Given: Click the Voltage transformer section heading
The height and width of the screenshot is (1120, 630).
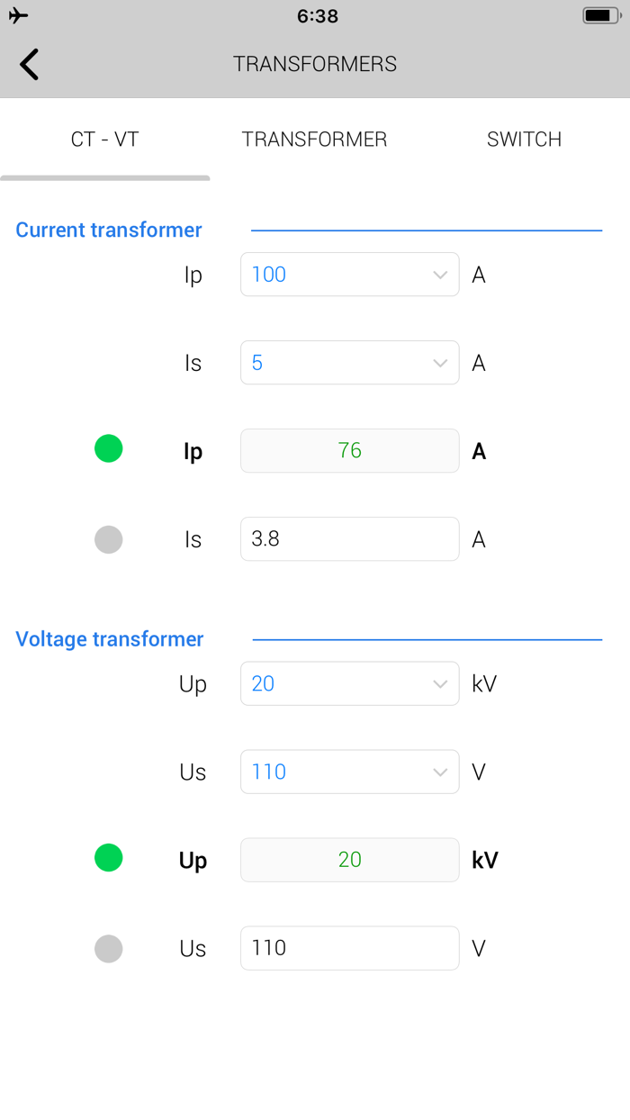Looking at the screenshot, I should 109,639.
